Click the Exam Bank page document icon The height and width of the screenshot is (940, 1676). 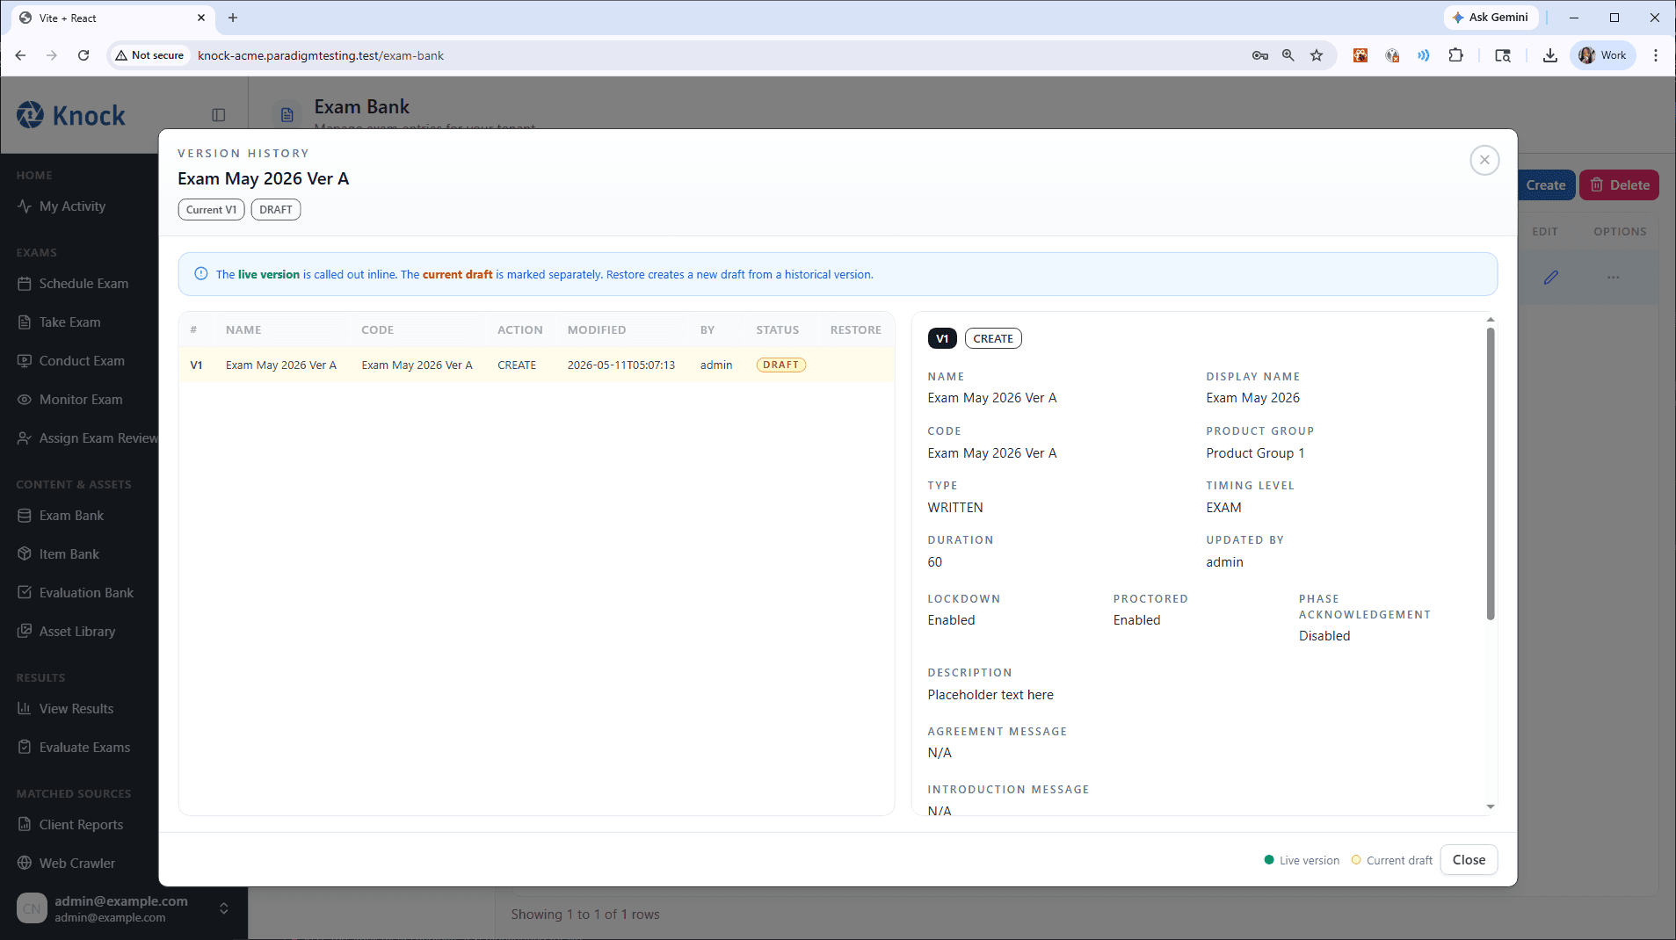[x=287, y=115]
